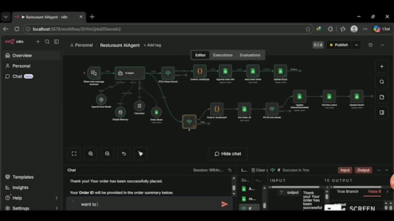Collapse the n8n sidebar
This screenshot has width=394, height=221.
(x=57, y=42)
